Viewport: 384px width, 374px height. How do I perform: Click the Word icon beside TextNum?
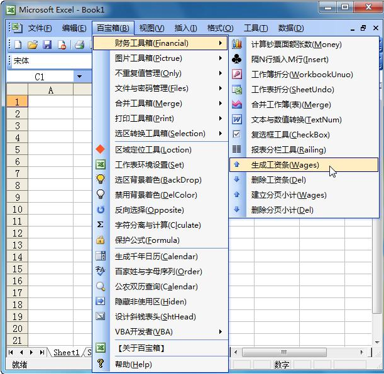pos(237,119)
